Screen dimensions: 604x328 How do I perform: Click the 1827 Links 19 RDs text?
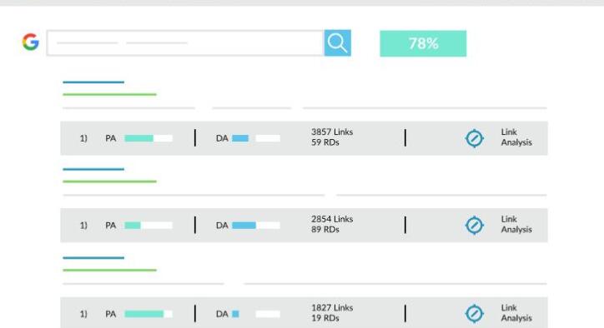(332, 313)
